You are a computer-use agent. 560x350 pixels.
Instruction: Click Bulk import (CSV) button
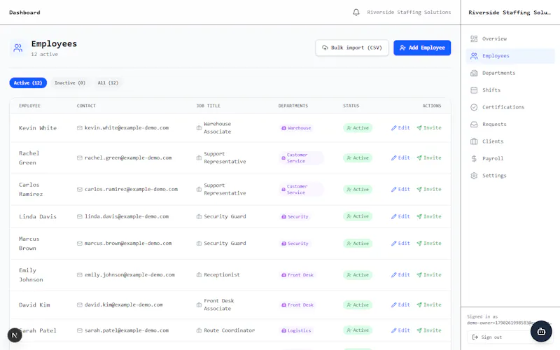352,48
